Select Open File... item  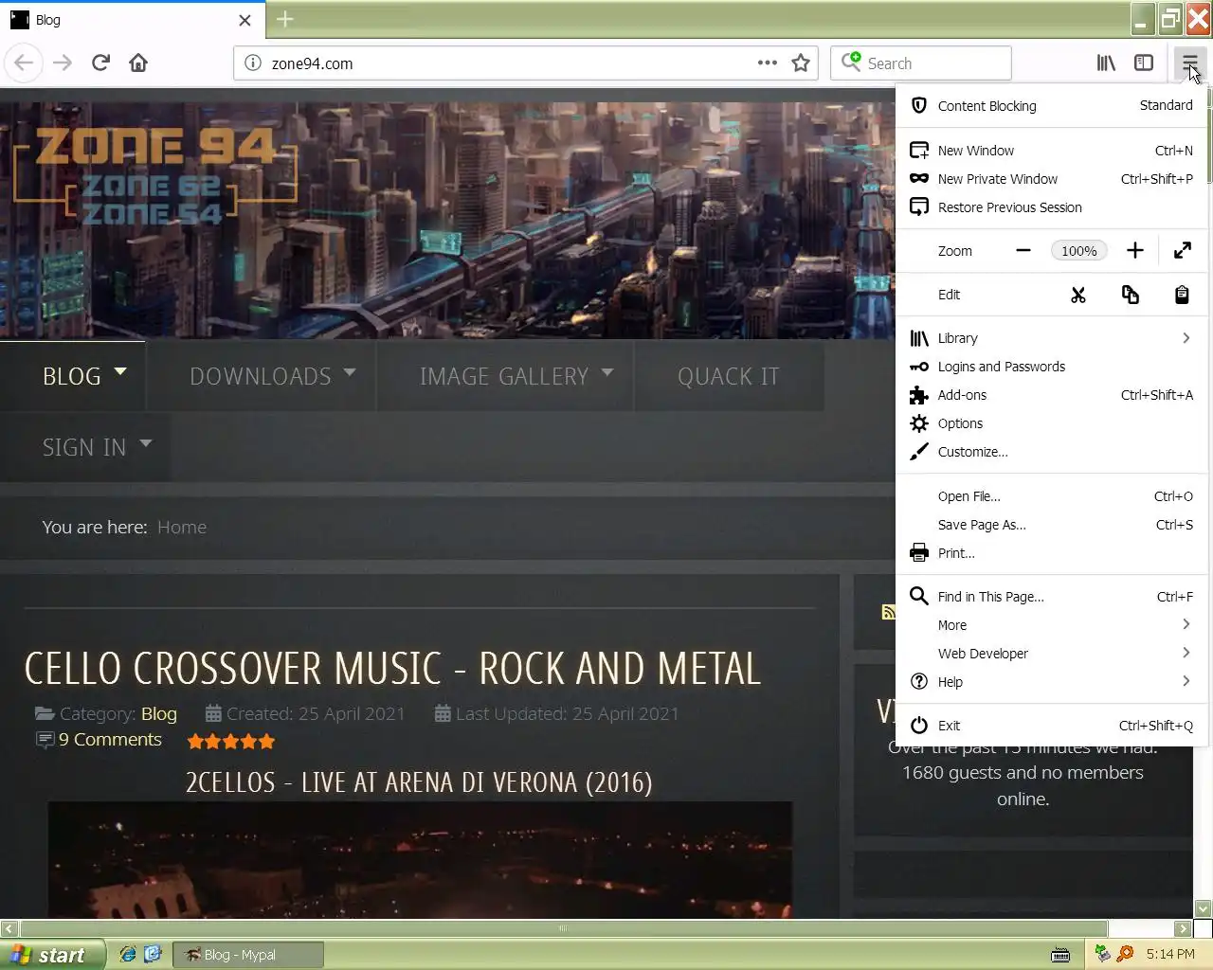point(1051,496)
